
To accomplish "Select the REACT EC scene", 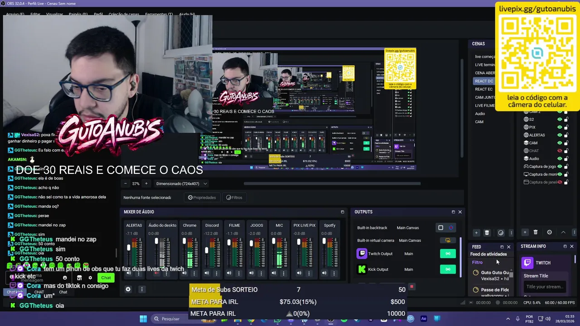I will point(484,89).
